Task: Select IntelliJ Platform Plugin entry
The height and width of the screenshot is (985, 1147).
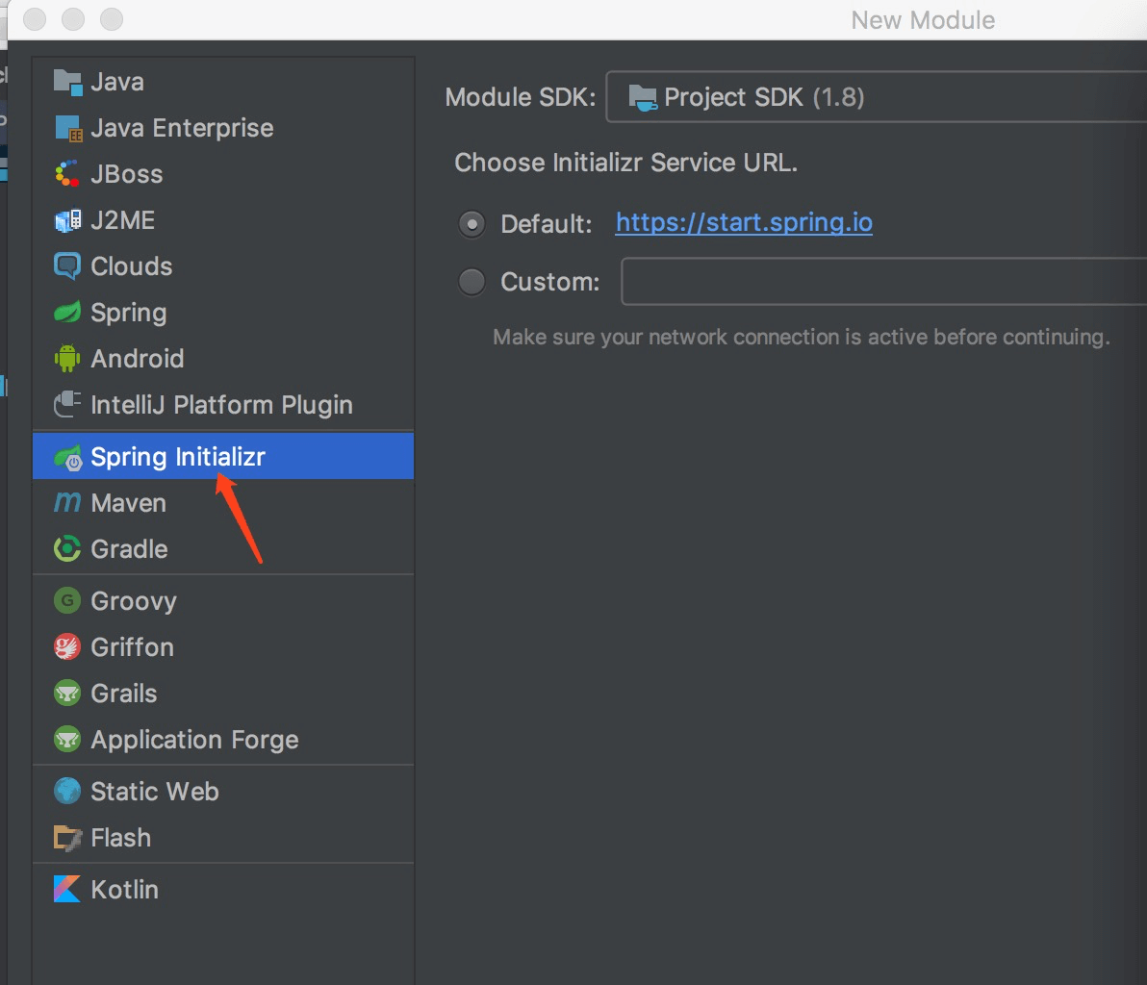Action: click(221, 405)
